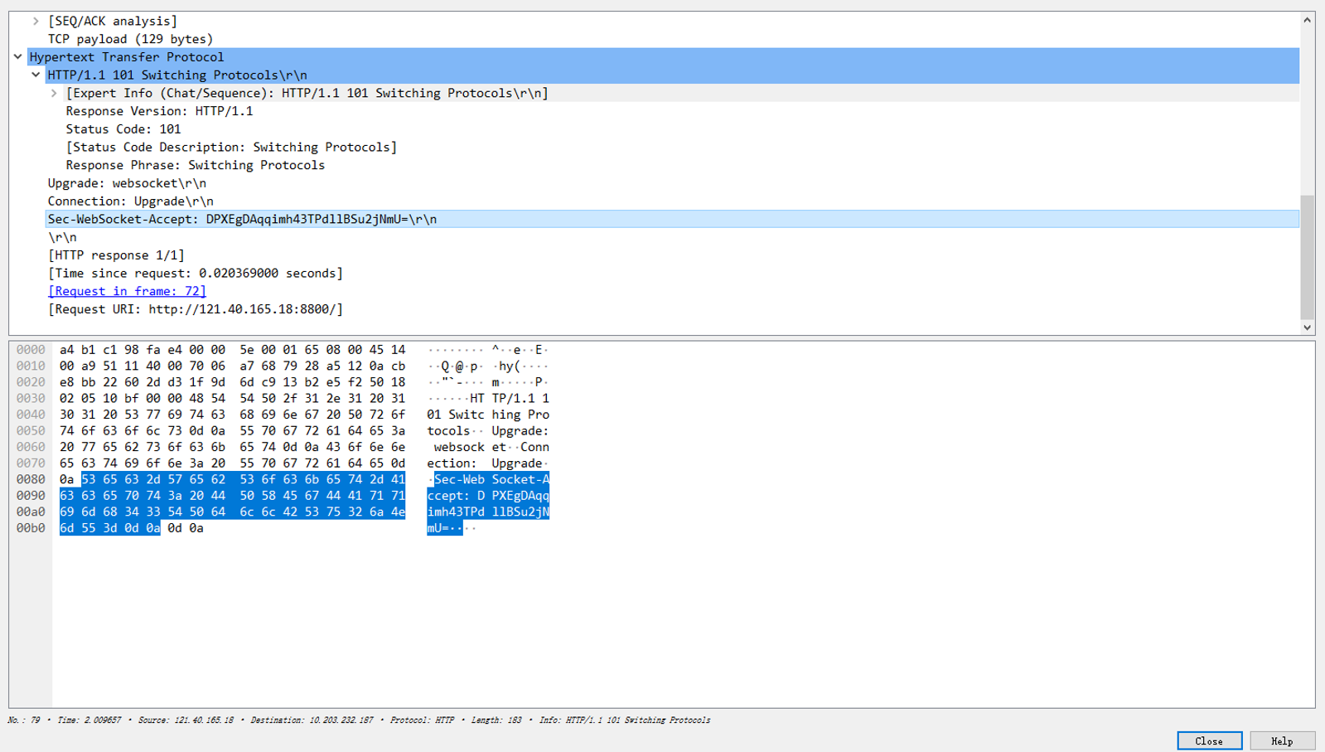Click the Expert Info row text

[307, 94]
